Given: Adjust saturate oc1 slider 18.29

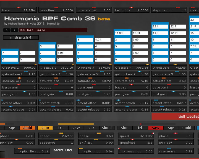Looking at the screenshot, I should coord(19,80).
